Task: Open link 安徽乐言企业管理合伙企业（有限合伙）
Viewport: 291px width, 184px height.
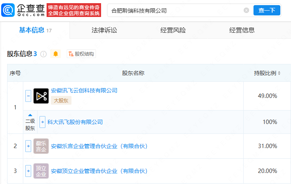Action: 99,146
